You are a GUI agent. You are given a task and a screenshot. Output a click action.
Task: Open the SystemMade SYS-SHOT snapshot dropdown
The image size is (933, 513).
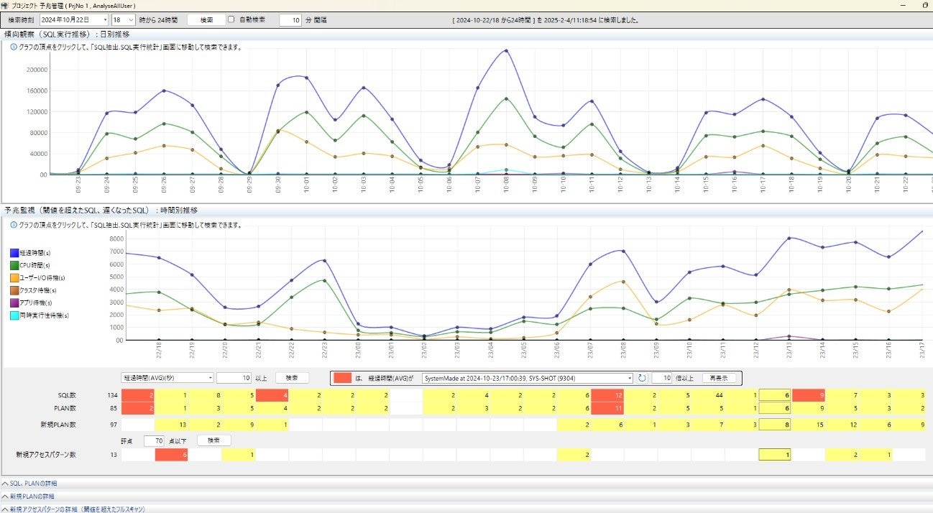coord(630,378)
